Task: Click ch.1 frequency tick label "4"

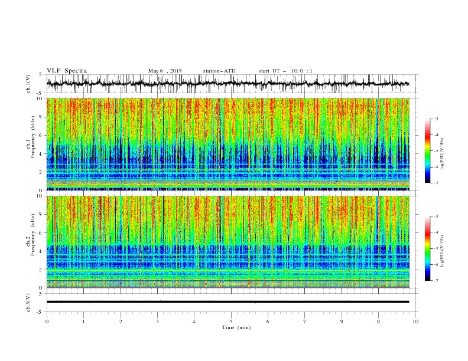Action: tap(41, 154)
